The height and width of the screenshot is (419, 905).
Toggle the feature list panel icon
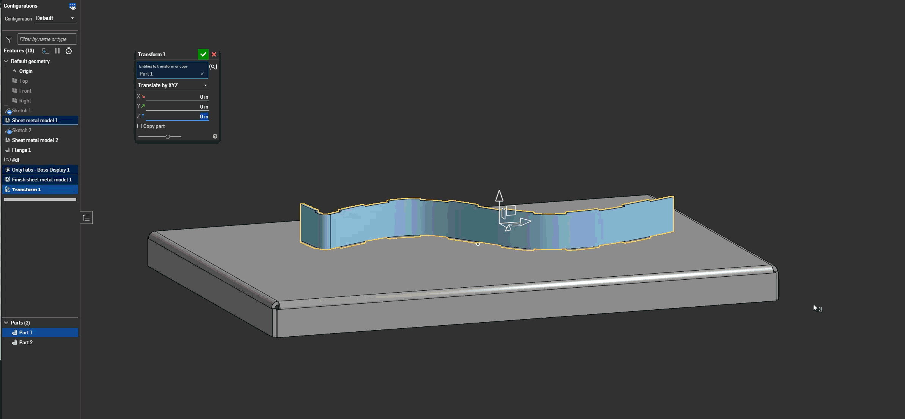click(86, 217)
